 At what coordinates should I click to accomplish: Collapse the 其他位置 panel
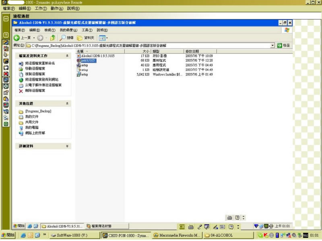coord(67,104)
